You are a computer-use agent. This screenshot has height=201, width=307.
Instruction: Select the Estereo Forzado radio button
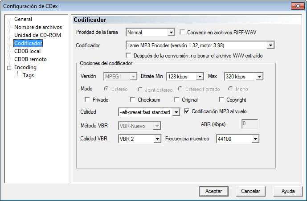(180, 89)
